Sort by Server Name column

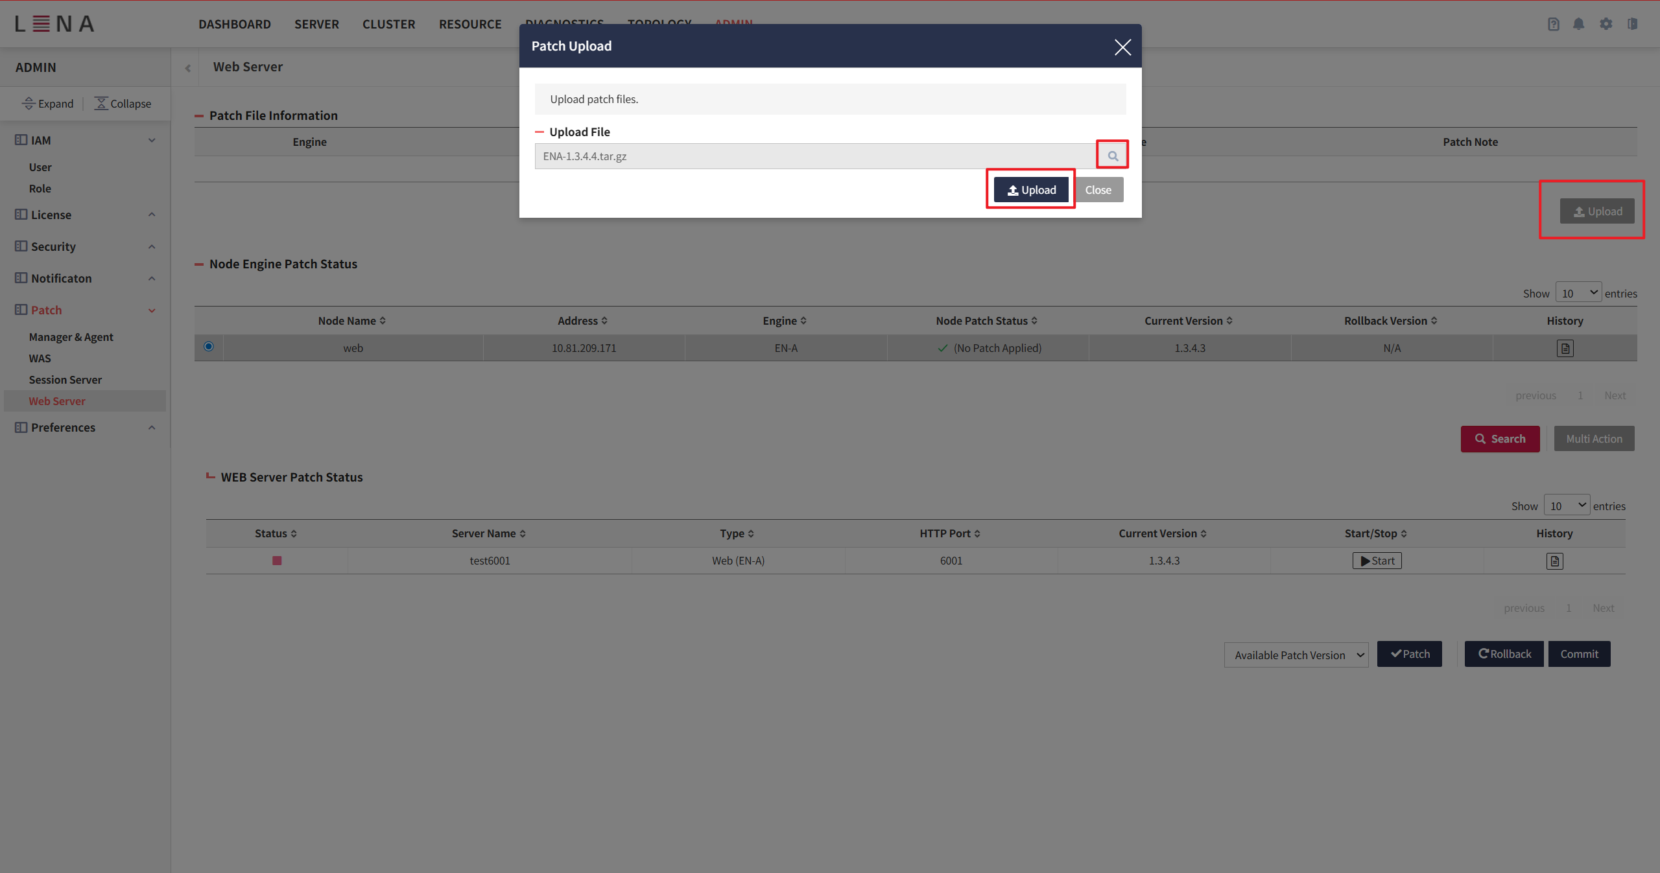point(489,533)
